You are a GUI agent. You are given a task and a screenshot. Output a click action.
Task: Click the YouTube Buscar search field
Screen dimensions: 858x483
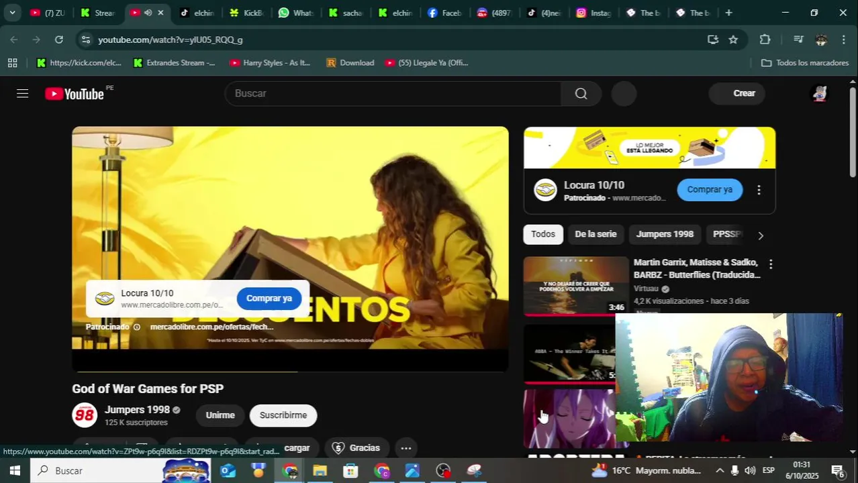click(x=393, y=93)
